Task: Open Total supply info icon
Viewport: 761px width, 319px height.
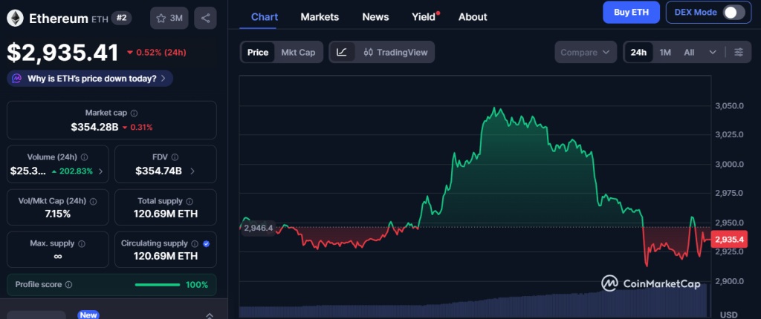Action: click(190, 201)
